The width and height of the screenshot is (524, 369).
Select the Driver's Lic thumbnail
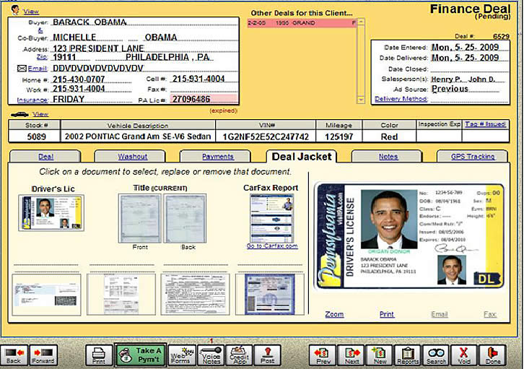(x=51, y=213)
